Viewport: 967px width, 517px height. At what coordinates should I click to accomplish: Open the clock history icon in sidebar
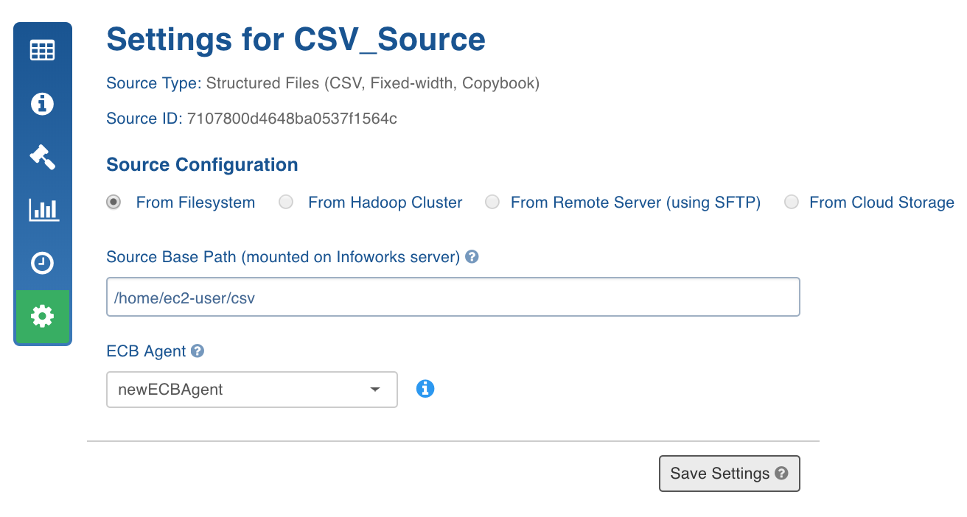(x=42, y=263)
